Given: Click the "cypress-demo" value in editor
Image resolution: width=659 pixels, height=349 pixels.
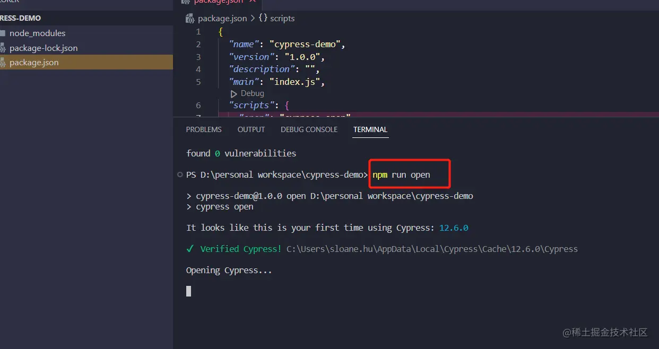Looking at the screenshot, I should 305,44.
